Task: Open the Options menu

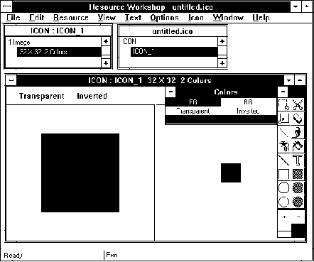Action: coord(164,18)
